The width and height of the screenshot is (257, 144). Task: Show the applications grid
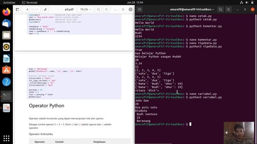coord(6,138)
